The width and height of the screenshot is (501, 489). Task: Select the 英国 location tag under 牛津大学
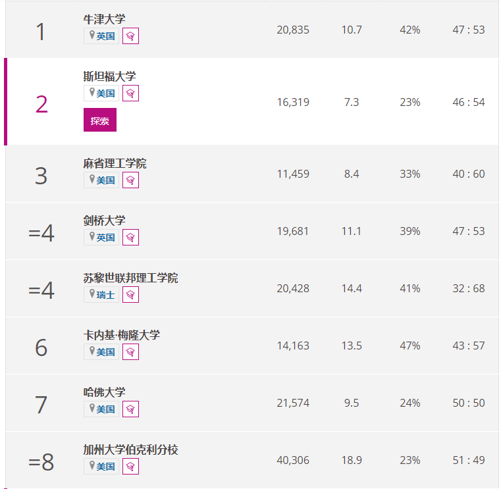pos(101,36)
